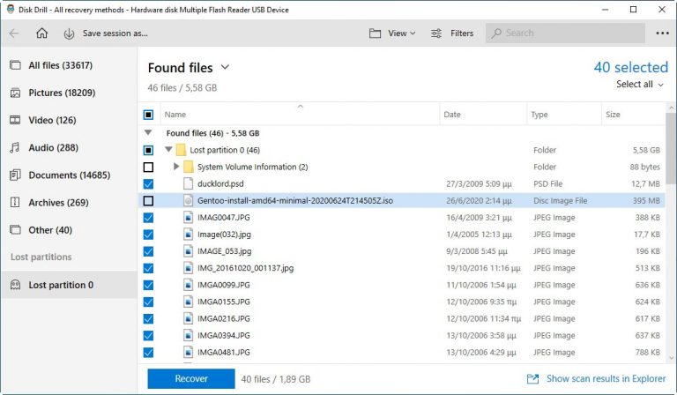Click the IMGA0099.JPG image icon
The width and height of the screenshot is (677, 395).
[x=189, y=285]
